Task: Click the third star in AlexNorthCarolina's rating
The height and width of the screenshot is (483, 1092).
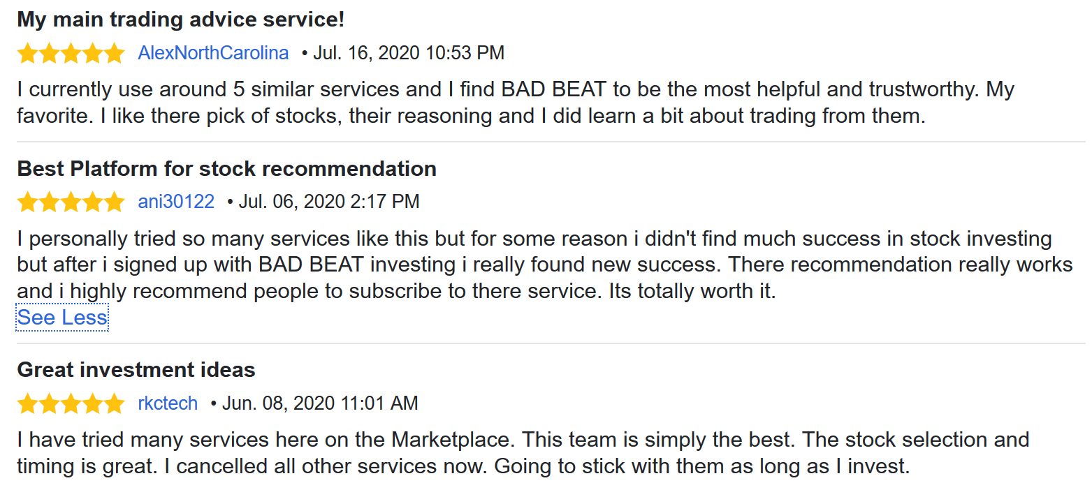Action: pyautogui.click(x=71, y=53)
